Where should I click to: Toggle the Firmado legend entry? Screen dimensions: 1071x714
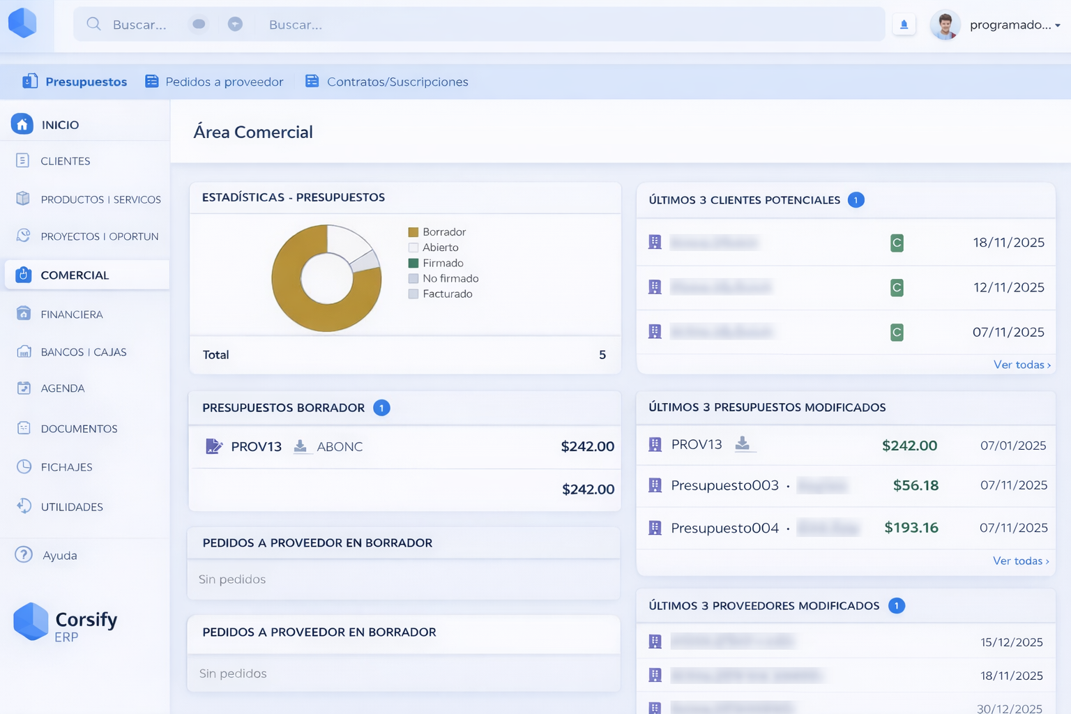[x=436, y=263]
